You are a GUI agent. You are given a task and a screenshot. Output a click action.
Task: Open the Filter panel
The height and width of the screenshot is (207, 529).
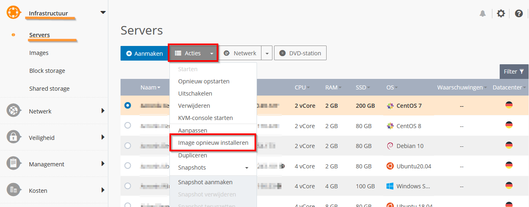pos(514,72)
